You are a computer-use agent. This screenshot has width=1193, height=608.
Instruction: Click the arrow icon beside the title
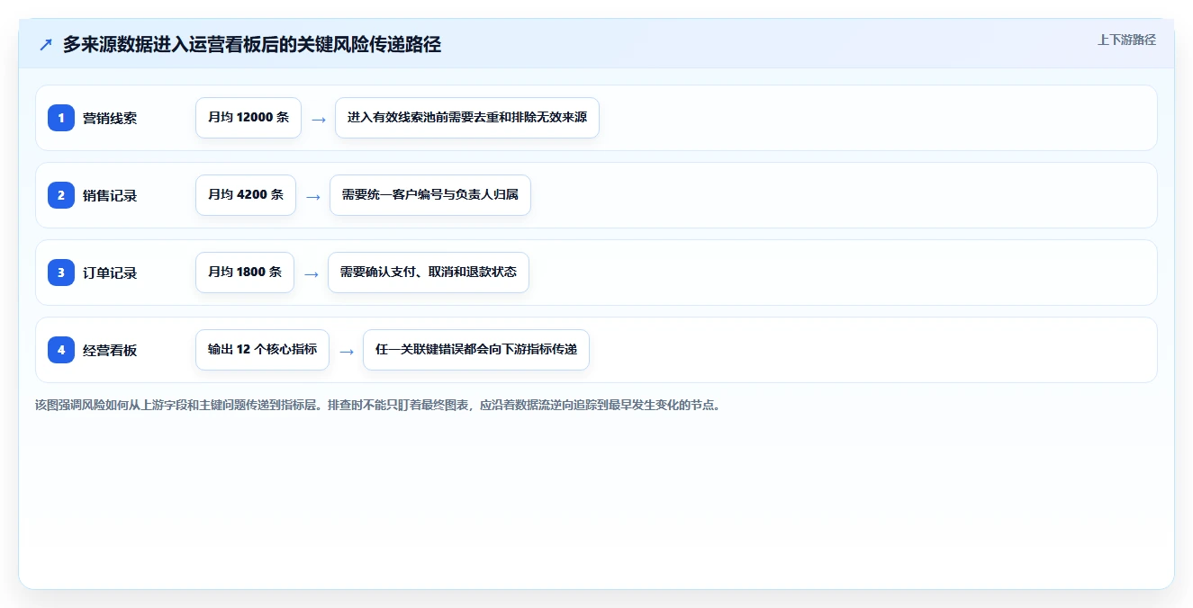[46, 45]
